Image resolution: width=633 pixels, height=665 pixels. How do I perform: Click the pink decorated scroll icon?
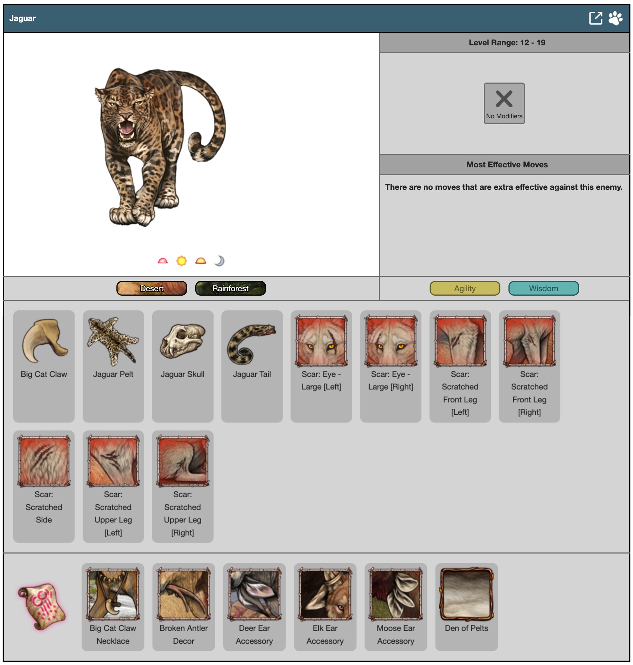(42, 606)
